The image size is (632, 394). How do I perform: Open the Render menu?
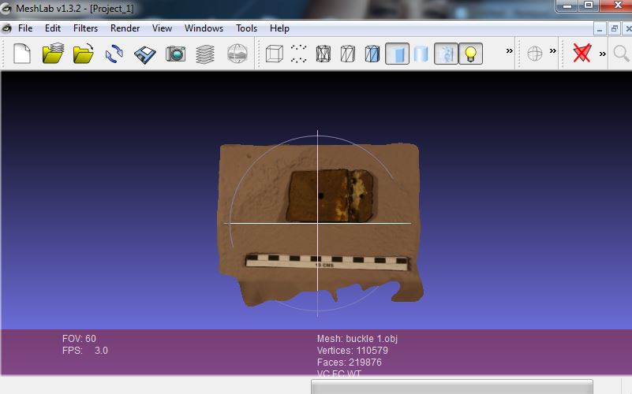125,28
